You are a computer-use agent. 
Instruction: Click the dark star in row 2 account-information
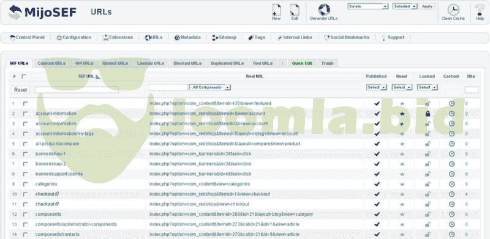(402, 114)
